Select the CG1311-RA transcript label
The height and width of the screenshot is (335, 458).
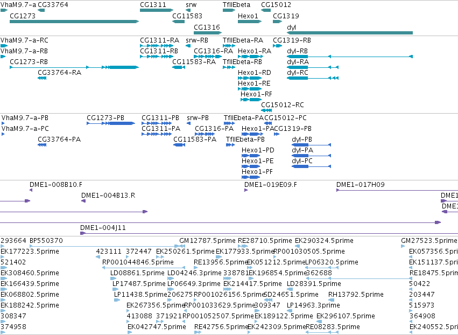[x=159, y=40]
